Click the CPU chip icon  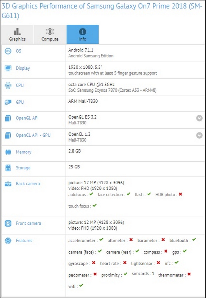8,86
